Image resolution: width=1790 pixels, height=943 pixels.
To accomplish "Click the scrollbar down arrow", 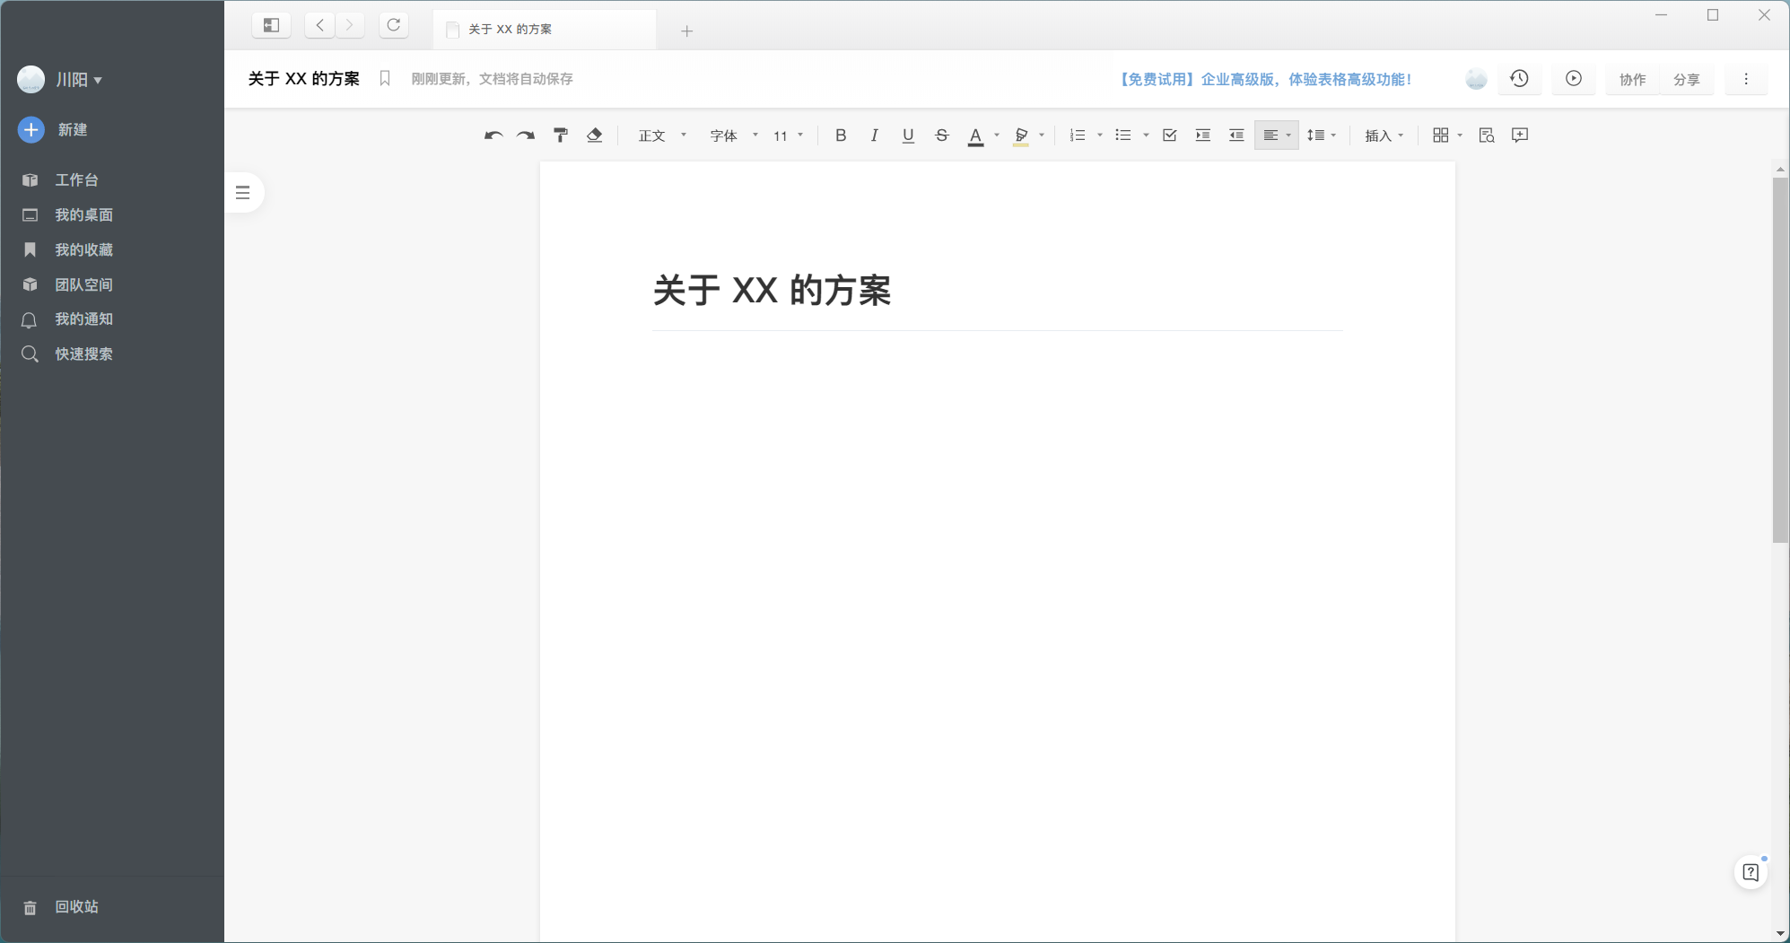I will pos(1780,934).
